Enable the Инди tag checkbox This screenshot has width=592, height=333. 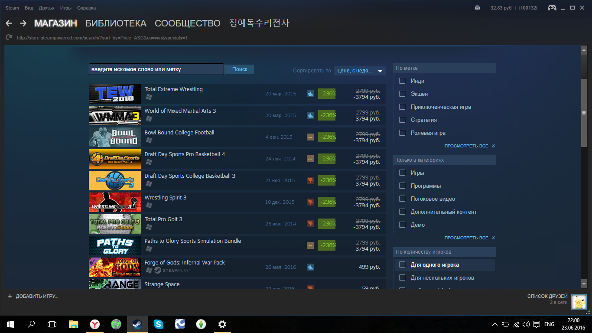pos(402,81)
